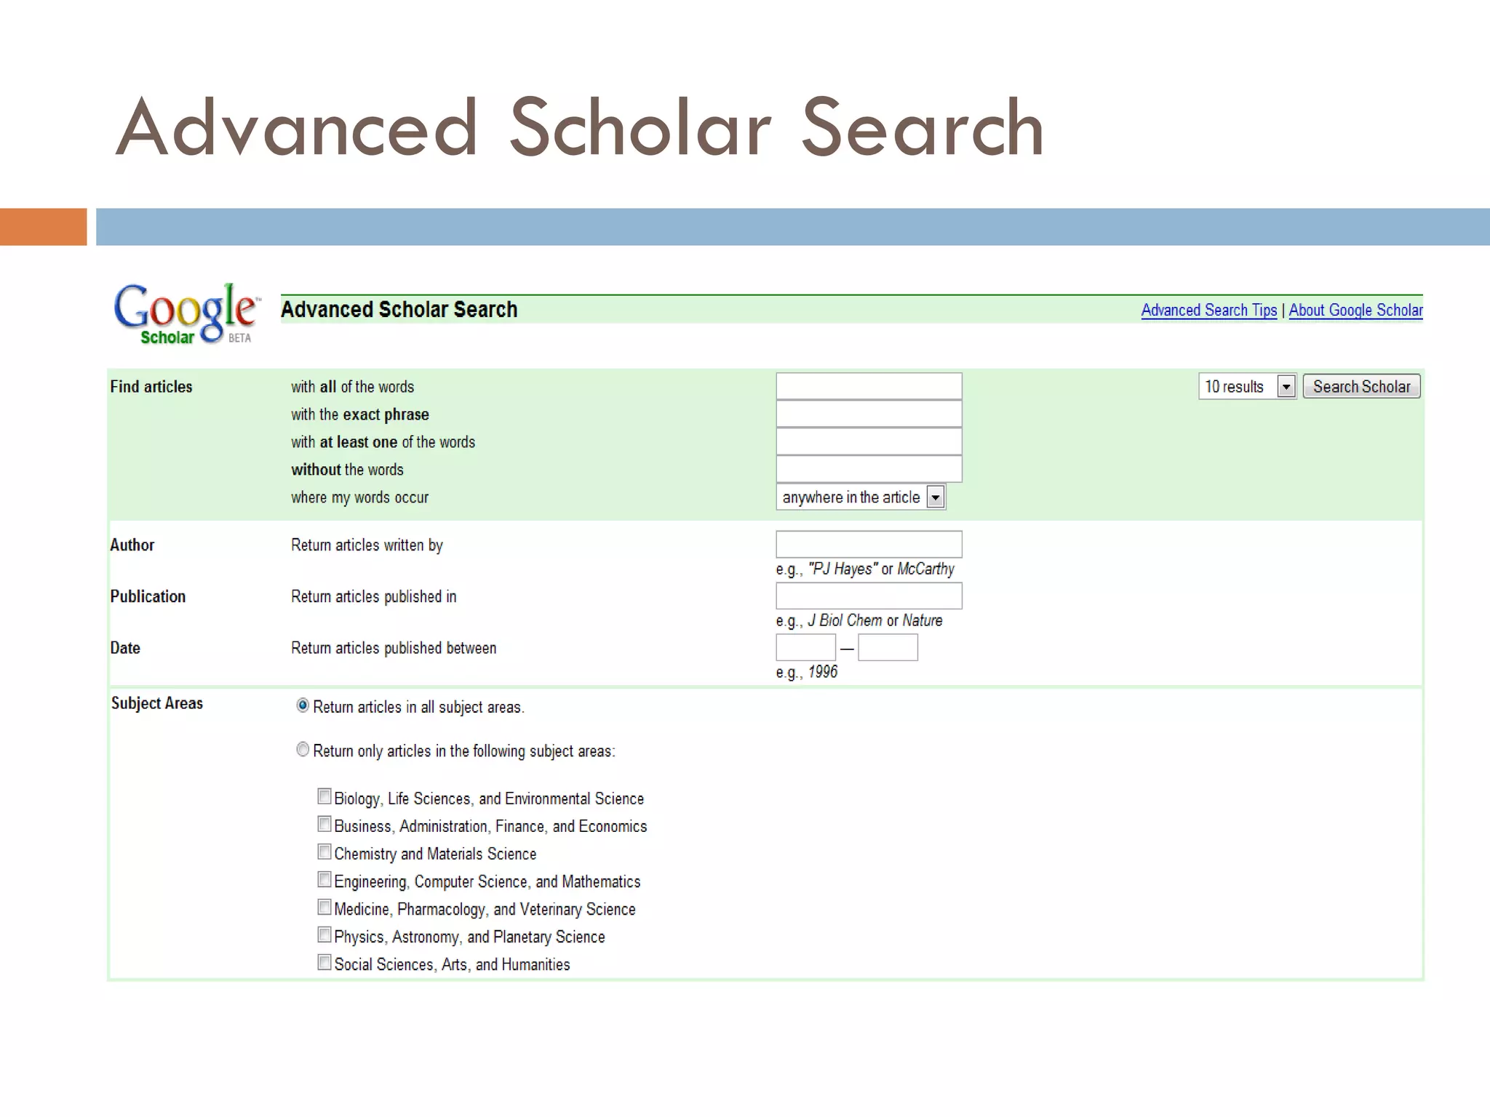Focus the 'without the words' input field
The width and height of the screenshot is (1490, 1117).
click(869, 469)
